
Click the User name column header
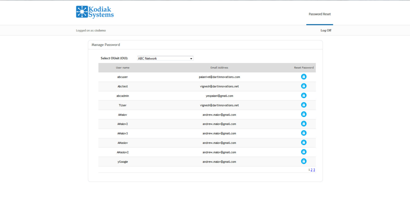point(123,68)
